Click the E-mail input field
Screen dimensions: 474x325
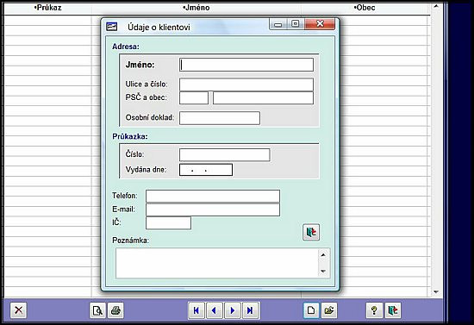coord(213,209)
